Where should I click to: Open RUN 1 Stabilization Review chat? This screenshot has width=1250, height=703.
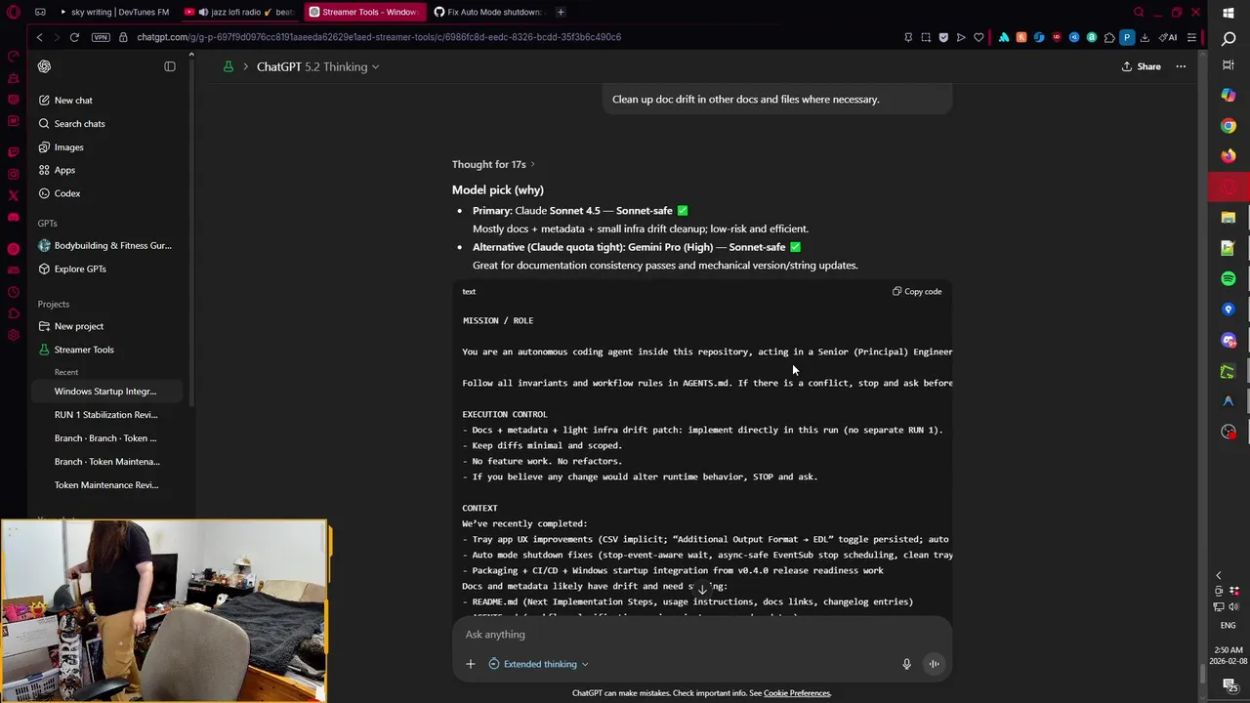[x=106, y=415]
